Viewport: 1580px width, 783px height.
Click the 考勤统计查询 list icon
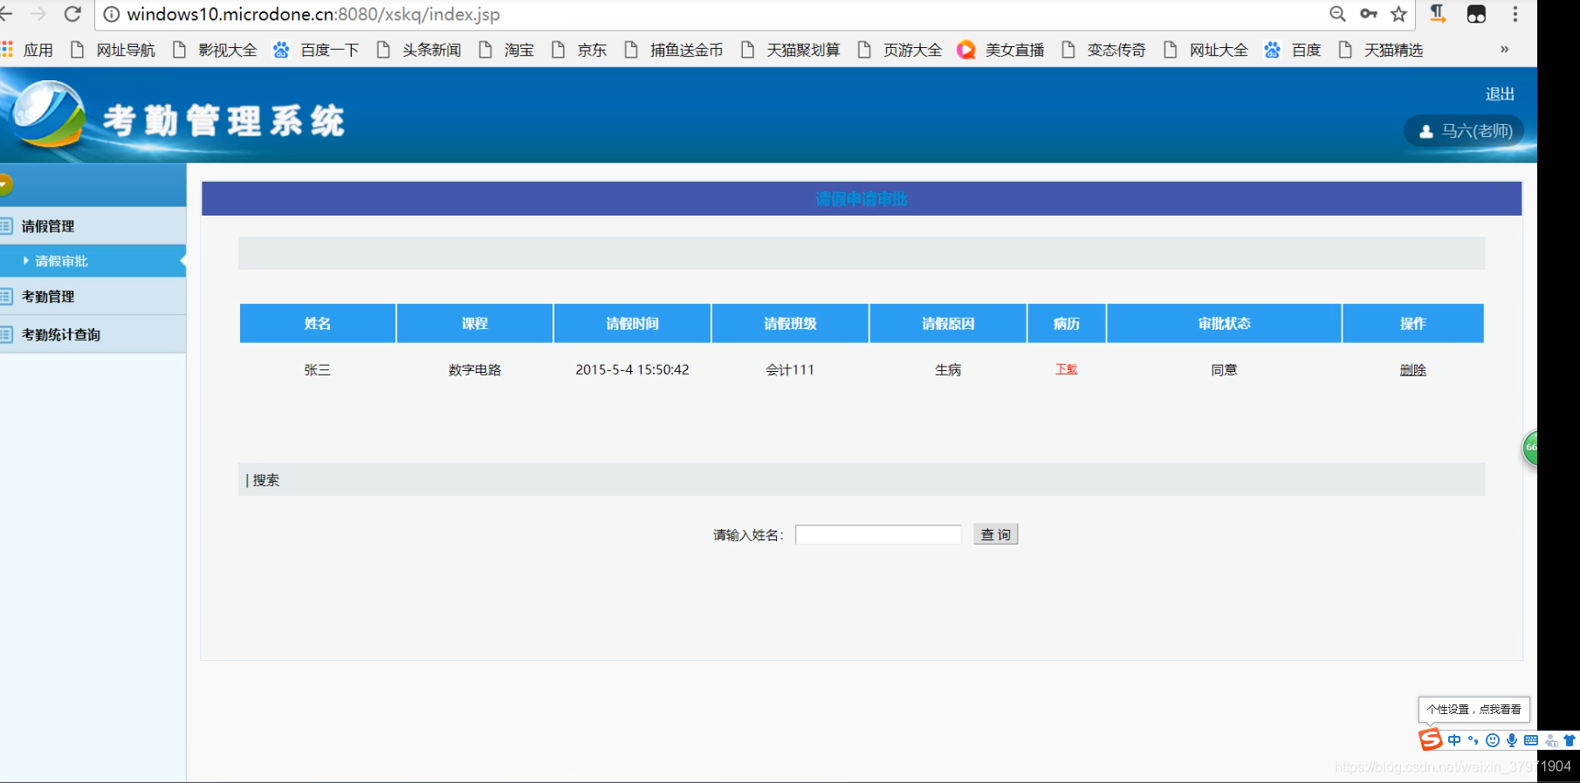(x=5, y=334)
